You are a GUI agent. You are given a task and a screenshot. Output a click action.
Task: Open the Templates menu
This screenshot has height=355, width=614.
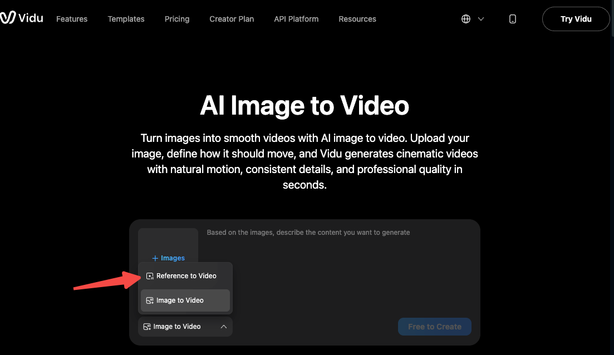[126, 19]
